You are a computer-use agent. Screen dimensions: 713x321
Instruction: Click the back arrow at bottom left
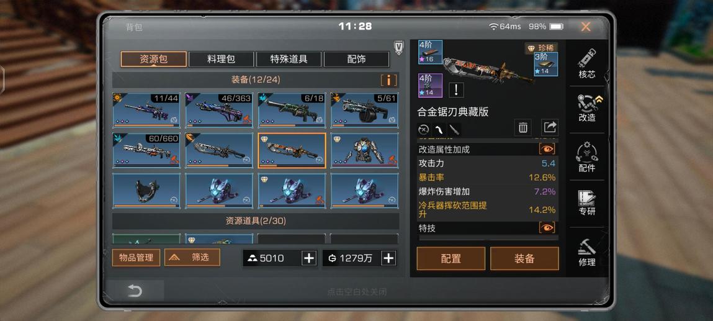[135, 291]
